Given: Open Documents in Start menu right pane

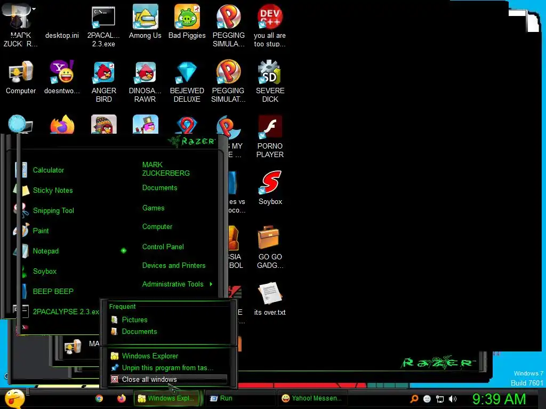Looking at the screenshot, I should pyautogui.click(x=159, y=188).
